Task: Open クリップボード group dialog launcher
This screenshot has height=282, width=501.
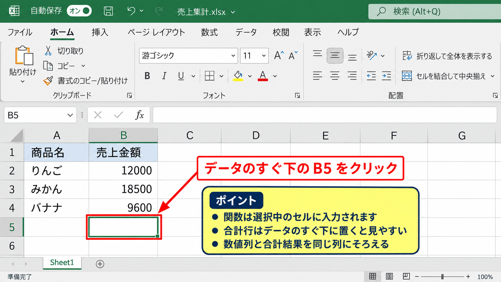Action: click(129, 95)
